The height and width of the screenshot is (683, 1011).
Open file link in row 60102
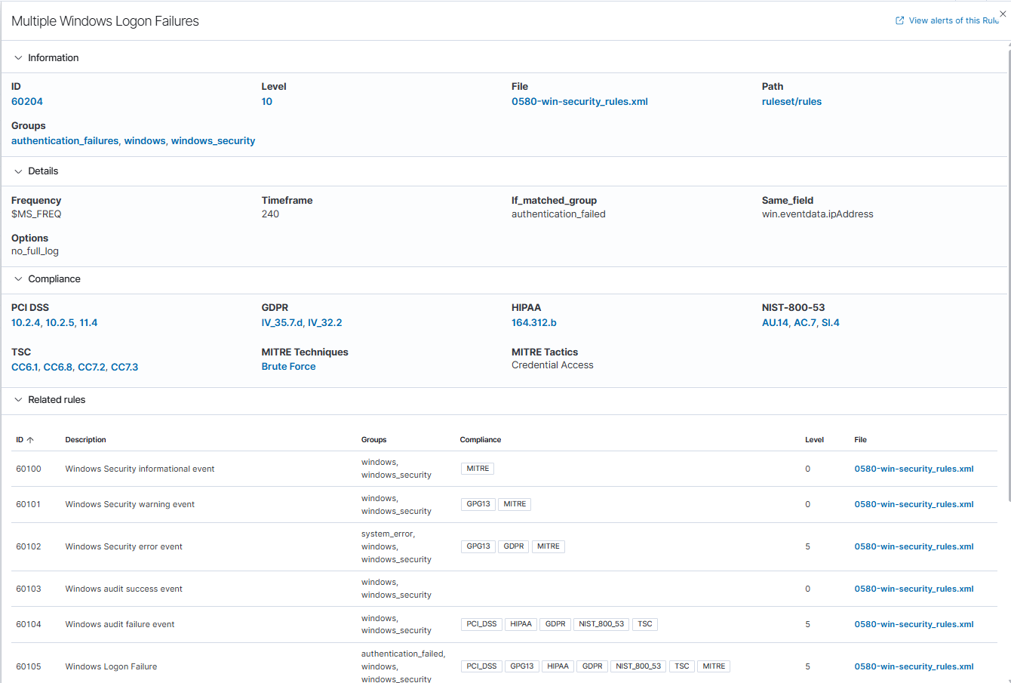pos(914,546)
